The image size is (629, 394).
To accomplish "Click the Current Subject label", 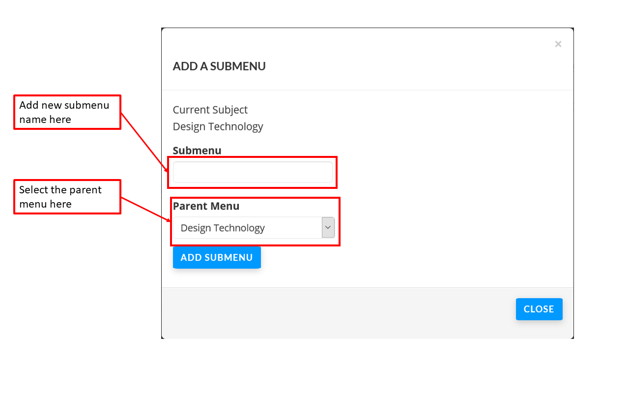I will point(210,110).
